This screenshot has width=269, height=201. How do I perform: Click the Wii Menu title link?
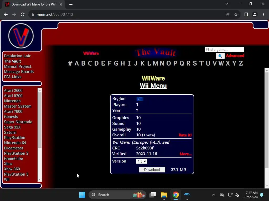click(x=153, y=86)
